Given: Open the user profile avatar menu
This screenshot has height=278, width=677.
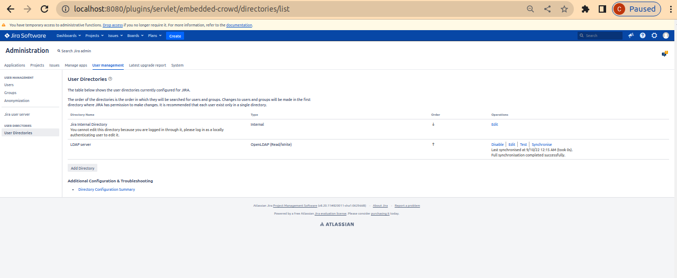Looking at the screenshot, I should pos(666,36).
